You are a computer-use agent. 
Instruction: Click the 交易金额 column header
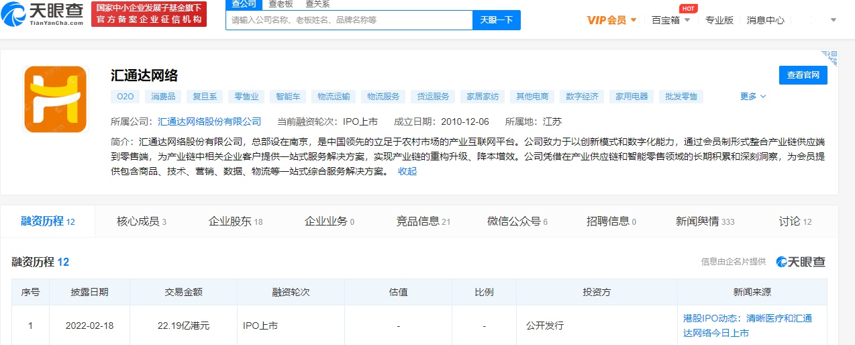tap(183, 293)
